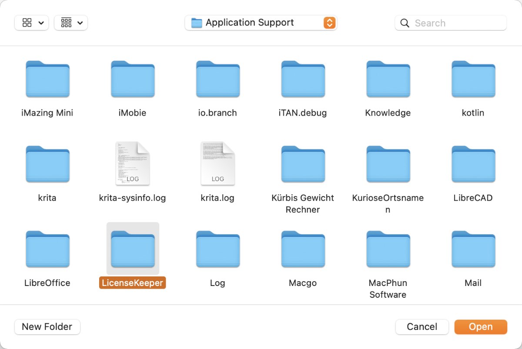
Task: Click into the Search field
Action: coord(451,23)
